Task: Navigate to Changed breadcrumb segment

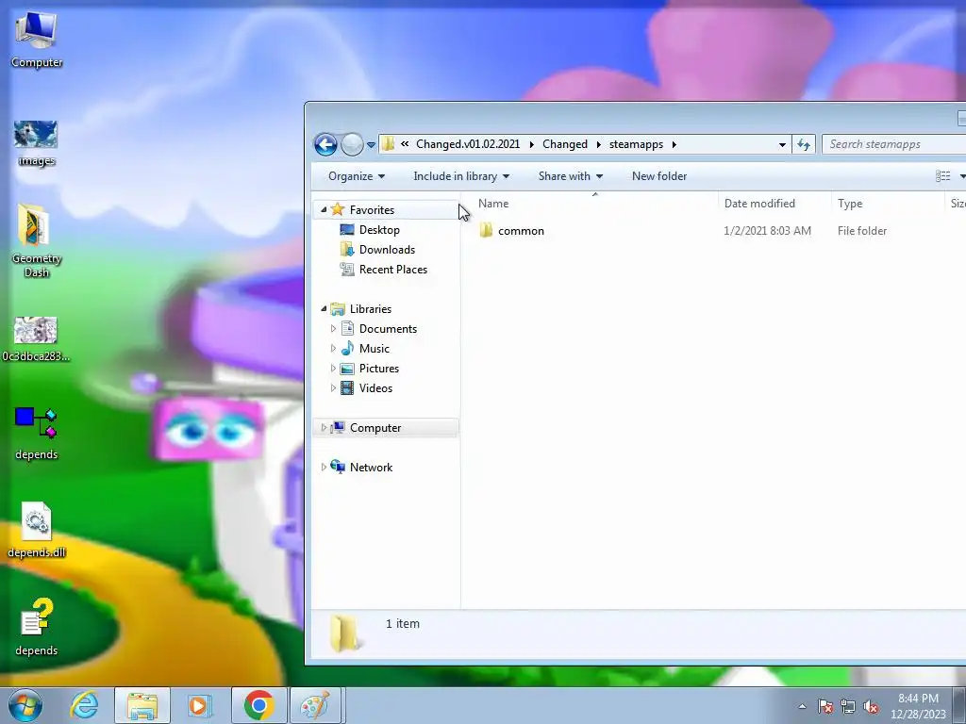Action: 565,144
